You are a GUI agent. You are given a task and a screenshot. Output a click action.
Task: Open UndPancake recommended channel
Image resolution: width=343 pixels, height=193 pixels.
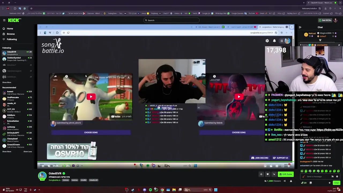17,98
